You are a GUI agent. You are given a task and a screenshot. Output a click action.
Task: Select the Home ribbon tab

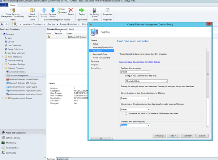coord(13,5)
